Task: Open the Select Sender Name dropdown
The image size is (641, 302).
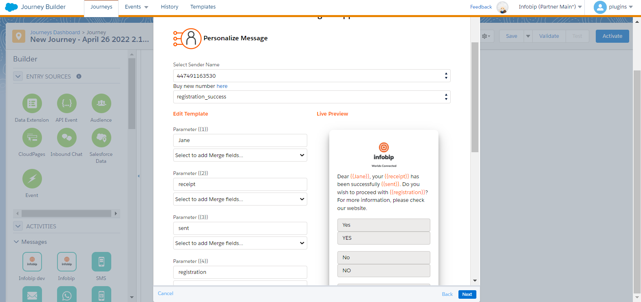Action: (x=311, y=76)
